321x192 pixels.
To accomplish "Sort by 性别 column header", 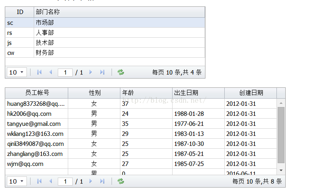I will pos(94,93).
